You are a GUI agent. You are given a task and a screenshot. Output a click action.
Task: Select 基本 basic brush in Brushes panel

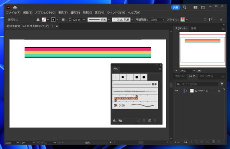(x=135, y=84)
